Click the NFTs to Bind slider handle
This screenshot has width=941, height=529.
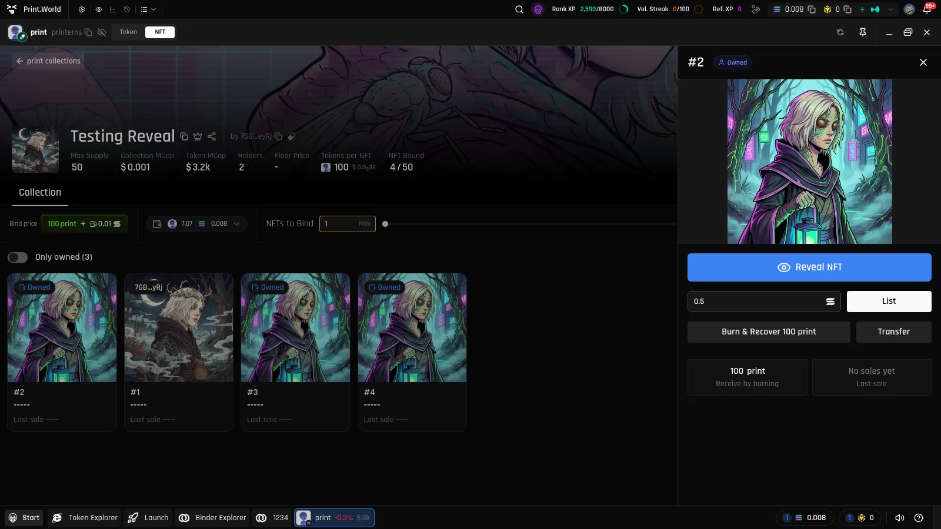385,224
